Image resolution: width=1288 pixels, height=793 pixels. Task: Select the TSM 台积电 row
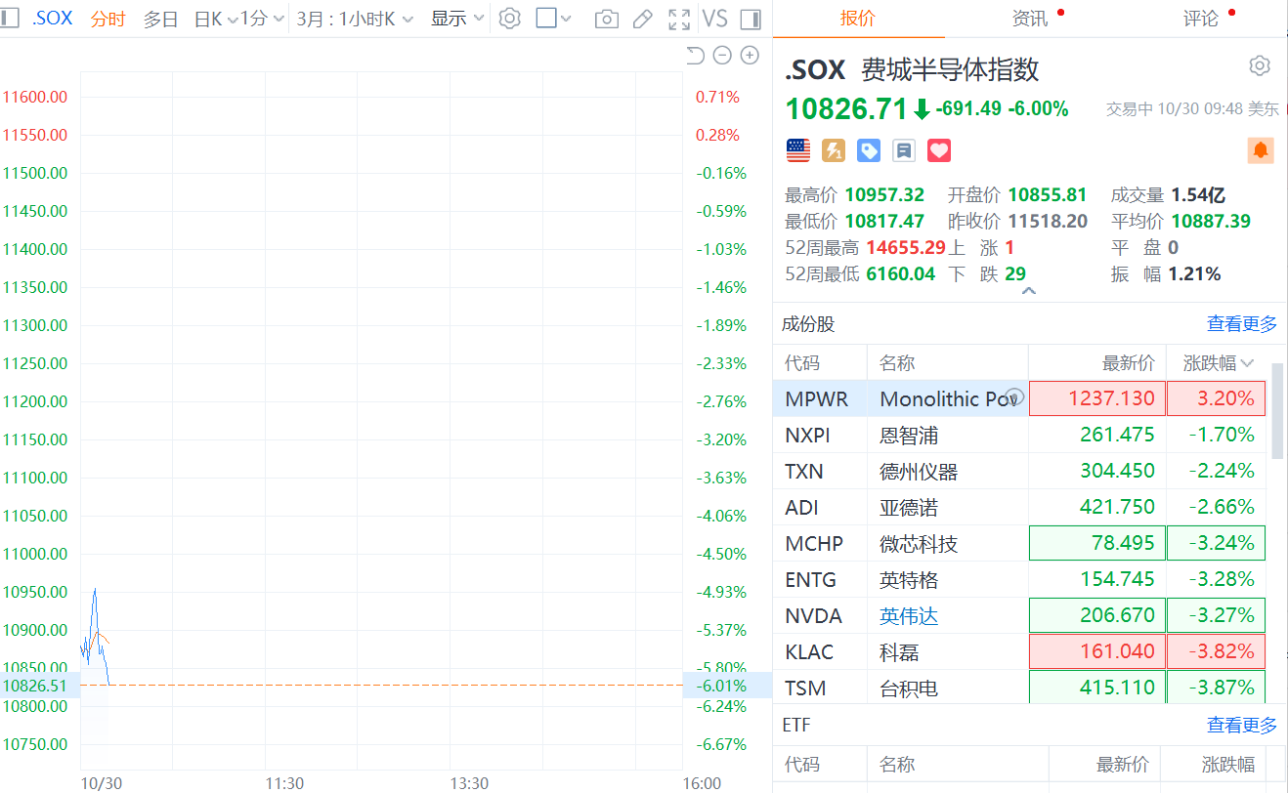[x=1021, y=688]
